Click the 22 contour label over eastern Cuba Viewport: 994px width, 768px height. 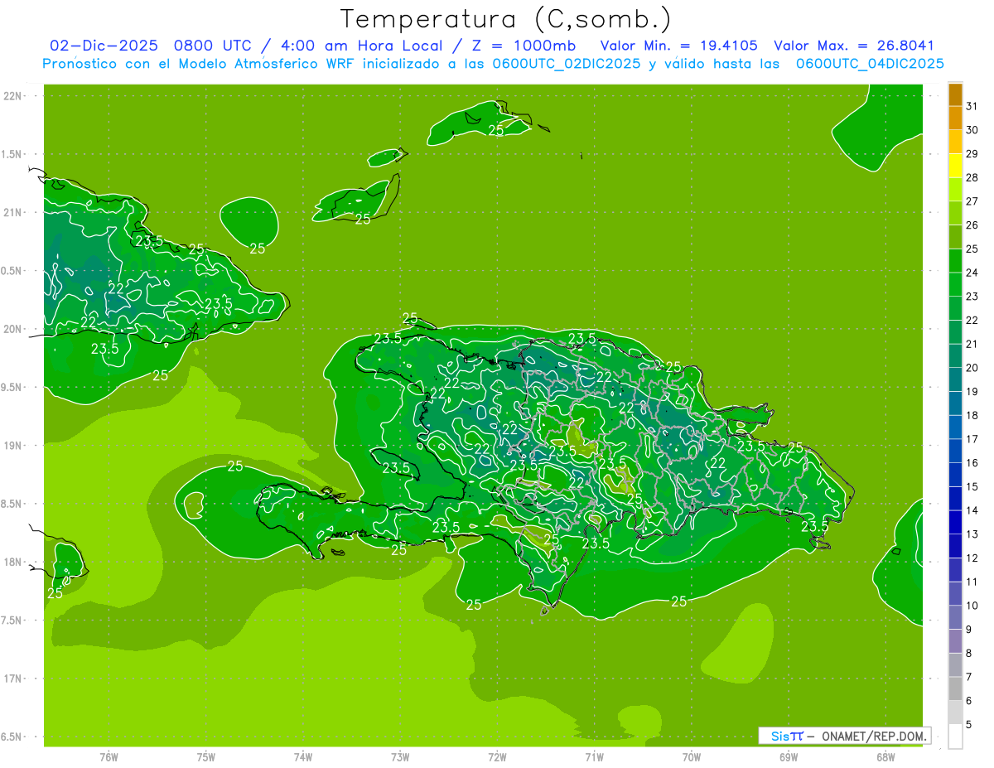[116, 288]
